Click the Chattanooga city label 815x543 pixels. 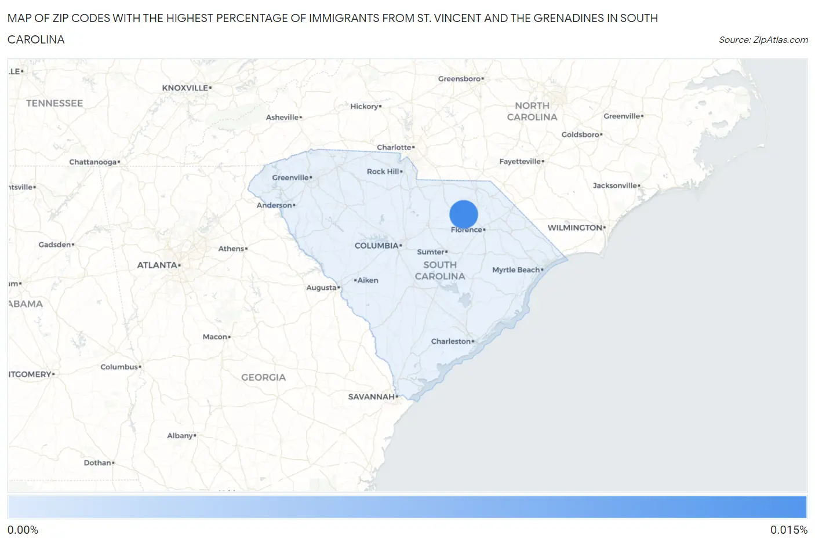(x=93, y=162)
